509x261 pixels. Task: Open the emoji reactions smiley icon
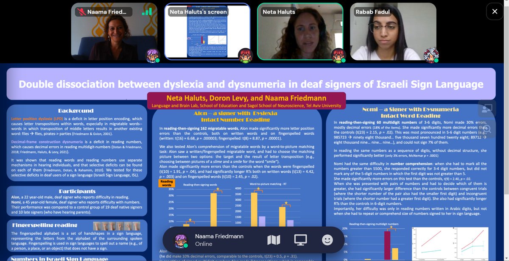point(327,240)
